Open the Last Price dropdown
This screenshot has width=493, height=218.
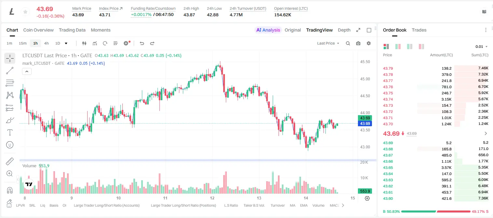tap(328, 43)
